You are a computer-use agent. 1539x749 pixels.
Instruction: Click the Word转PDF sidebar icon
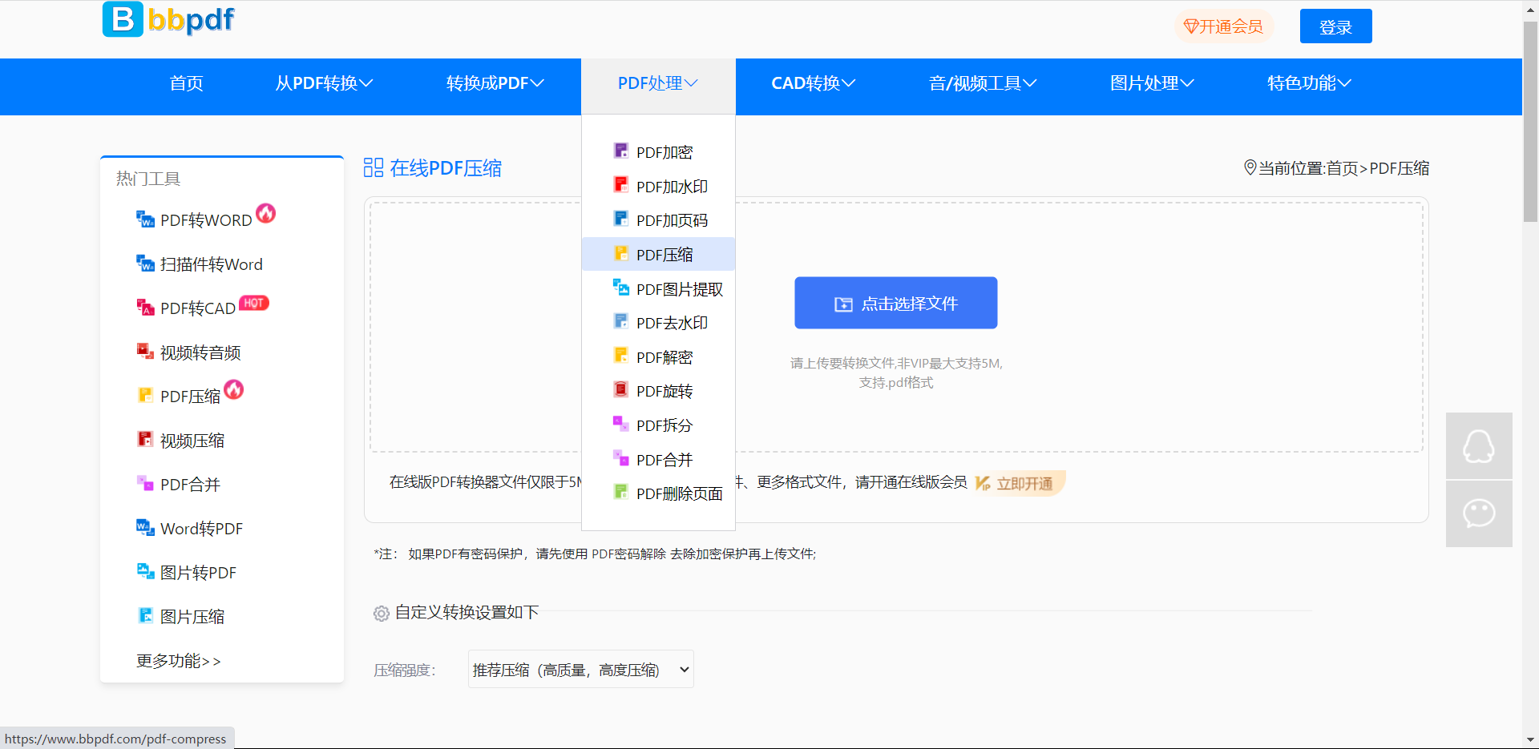point(145,528)
